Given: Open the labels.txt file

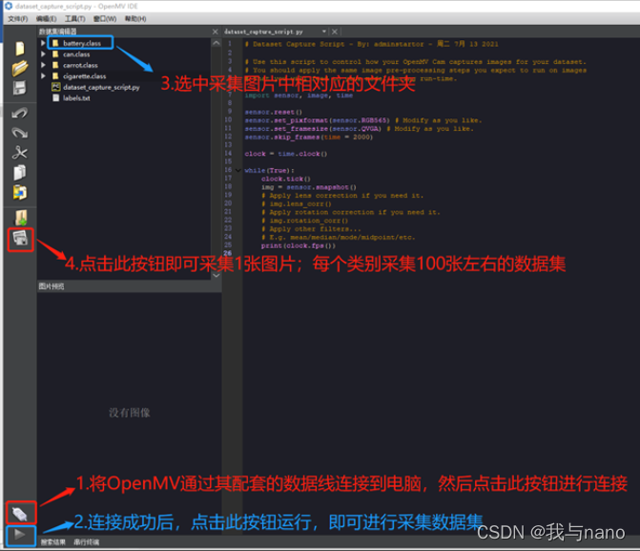Looking at the screenshot, I should (x=75, y=98).
